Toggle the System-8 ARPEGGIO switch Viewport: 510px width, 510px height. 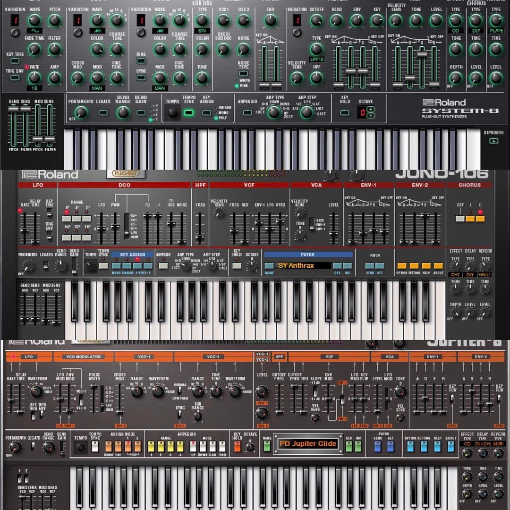pos(247,112)
